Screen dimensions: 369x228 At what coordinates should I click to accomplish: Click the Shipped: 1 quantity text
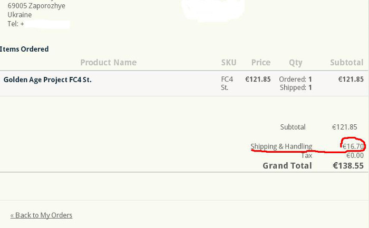296,87
